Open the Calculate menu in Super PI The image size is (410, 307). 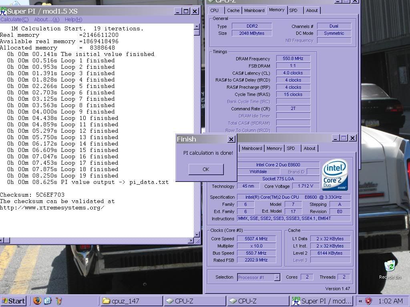click(x=14, y=19)
